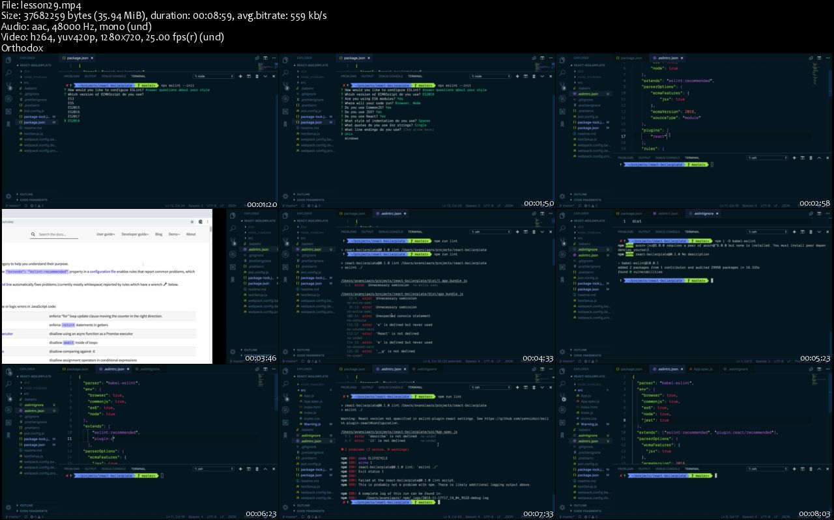Click the browser scrollbar in 00:03:46 frame
Viewport: 834px width, 520px height.
pyautogui.click(x=210, y=229)
